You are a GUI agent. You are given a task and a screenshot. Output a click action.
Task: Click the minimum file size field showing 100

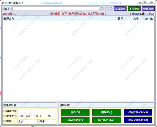click(21, 116)
